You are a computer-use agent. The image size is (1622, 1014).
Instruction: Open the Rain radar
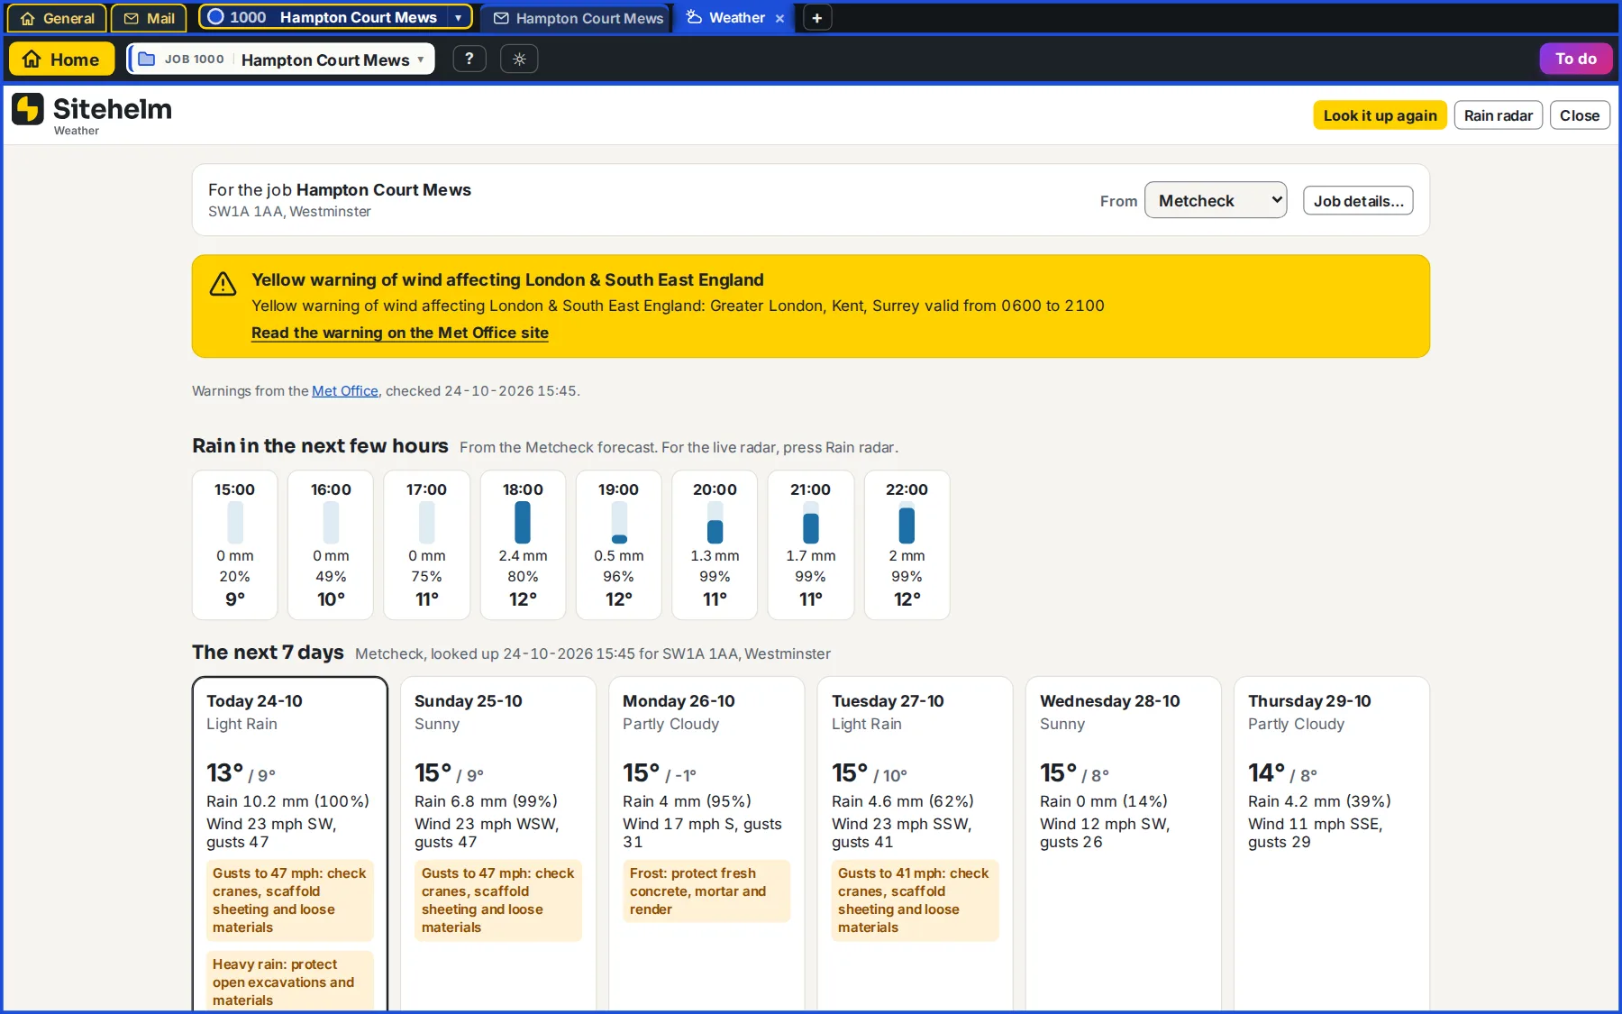click(1498, 115)
